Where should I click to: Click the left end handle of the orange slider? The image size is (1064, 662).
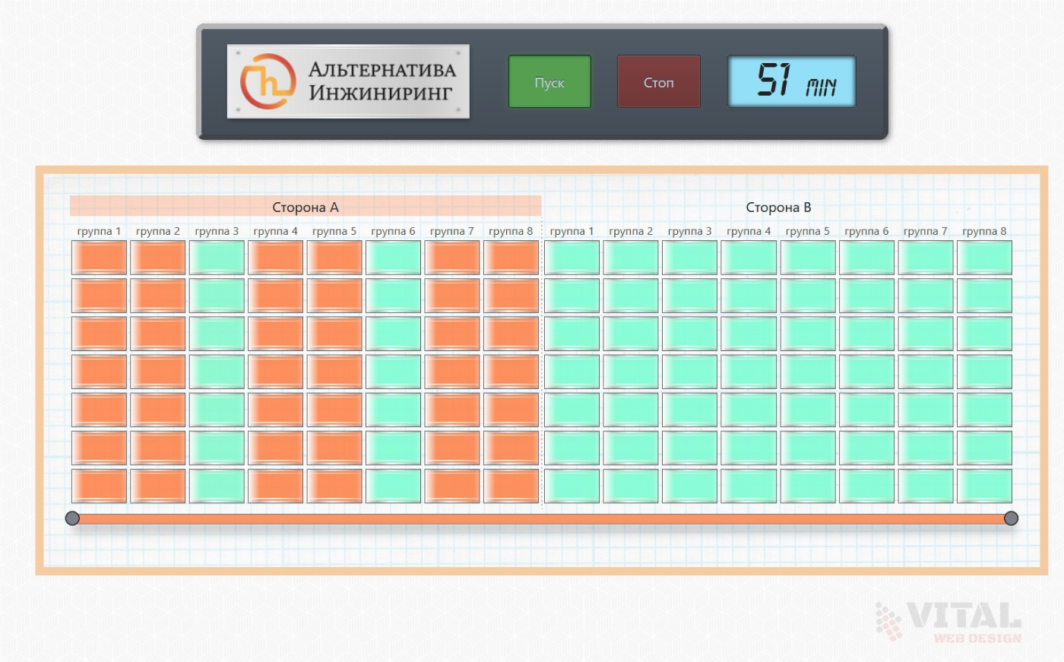click(72, 518)
